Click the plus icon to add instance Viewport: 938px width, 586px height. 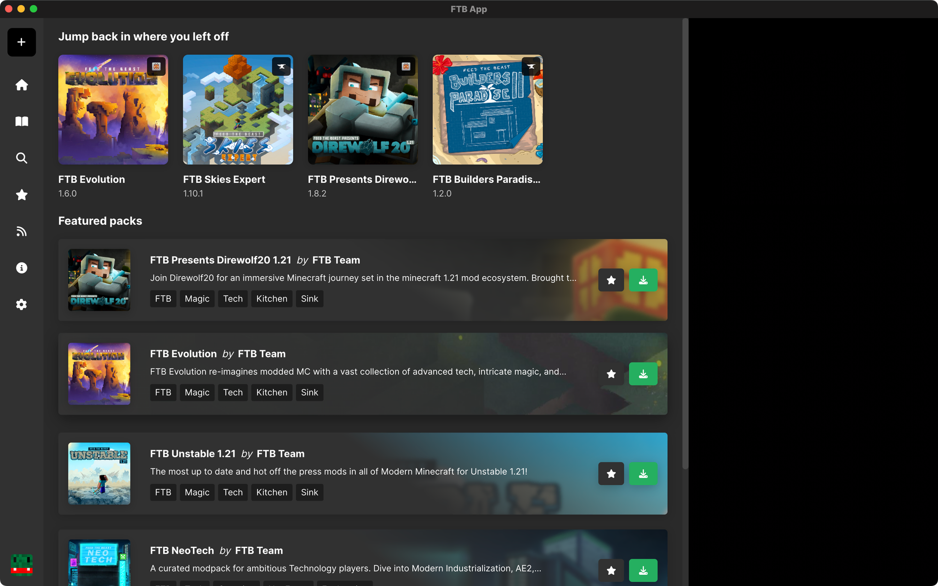pos(21,42)
